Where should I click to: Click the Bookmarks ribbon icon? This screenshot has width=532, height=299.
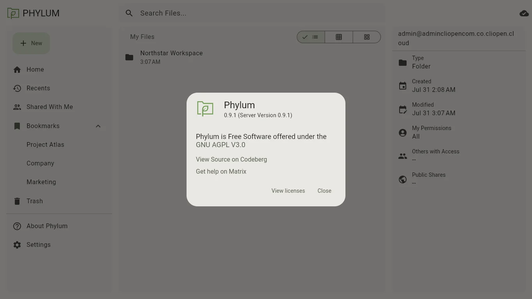17,126
